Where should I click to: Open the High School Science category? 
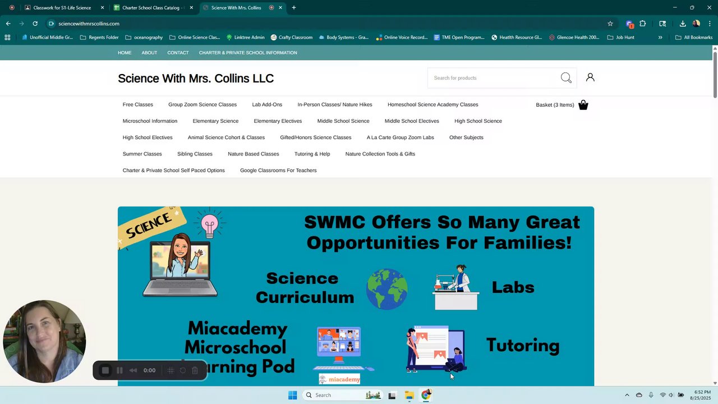coord(478,121)
